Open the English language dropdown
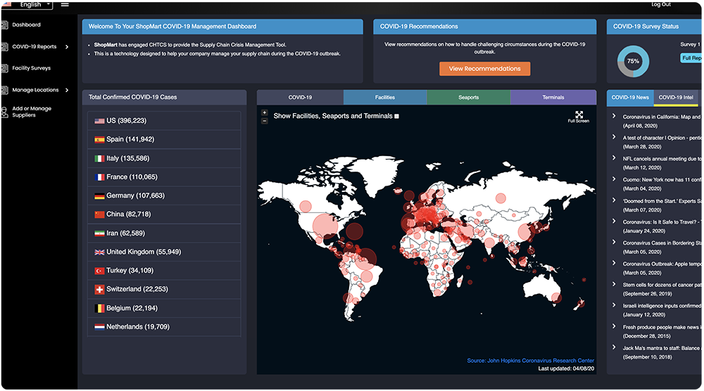The width and height of the screenshot is (704, 391). 27,4
